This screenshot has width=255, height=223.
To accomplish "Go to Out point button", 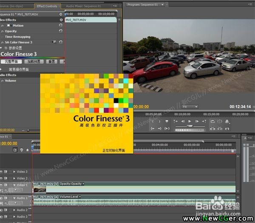I will [159, 129].
